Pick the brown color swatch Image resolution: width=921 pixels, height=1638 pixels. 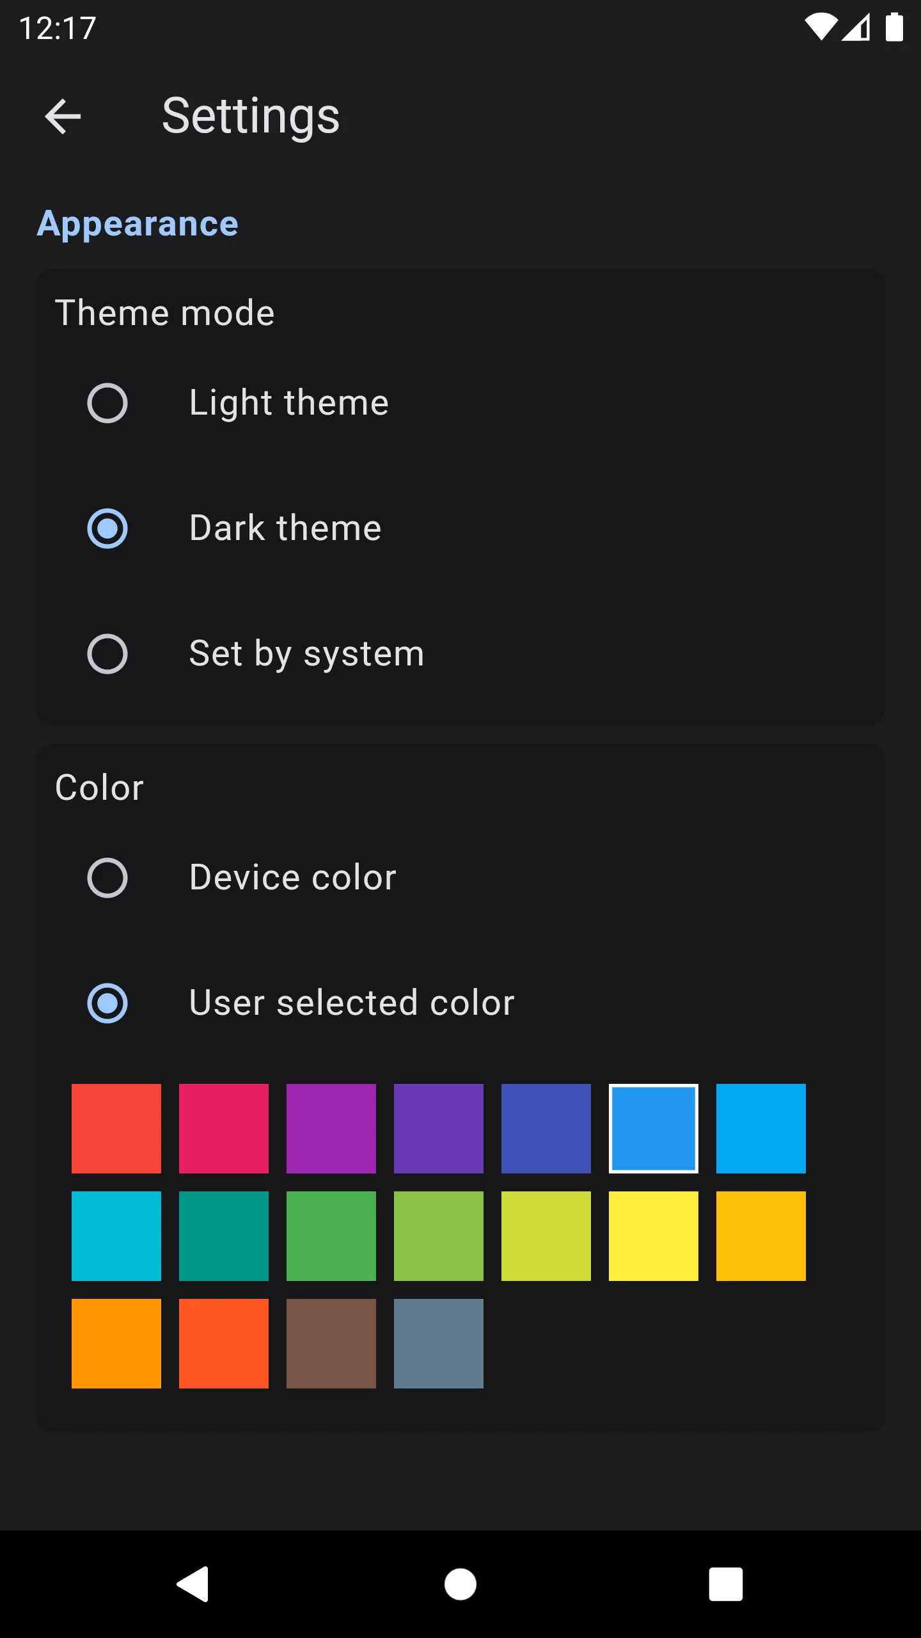tap(331, 1344)
